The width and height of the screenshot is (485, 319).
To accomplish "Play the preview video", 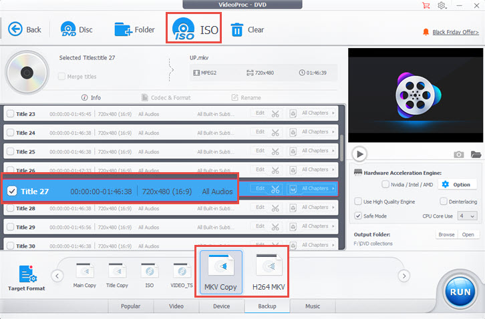I will (359, 154).
